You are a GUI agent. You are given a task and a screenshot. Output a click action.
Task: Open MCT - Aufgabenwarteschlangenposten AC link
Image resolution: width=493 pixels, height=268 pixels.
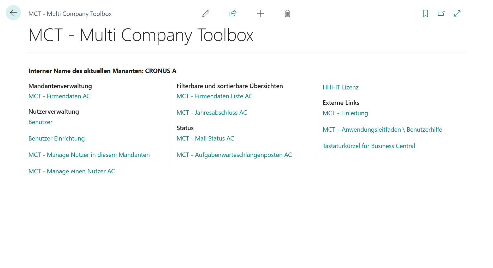234,155
